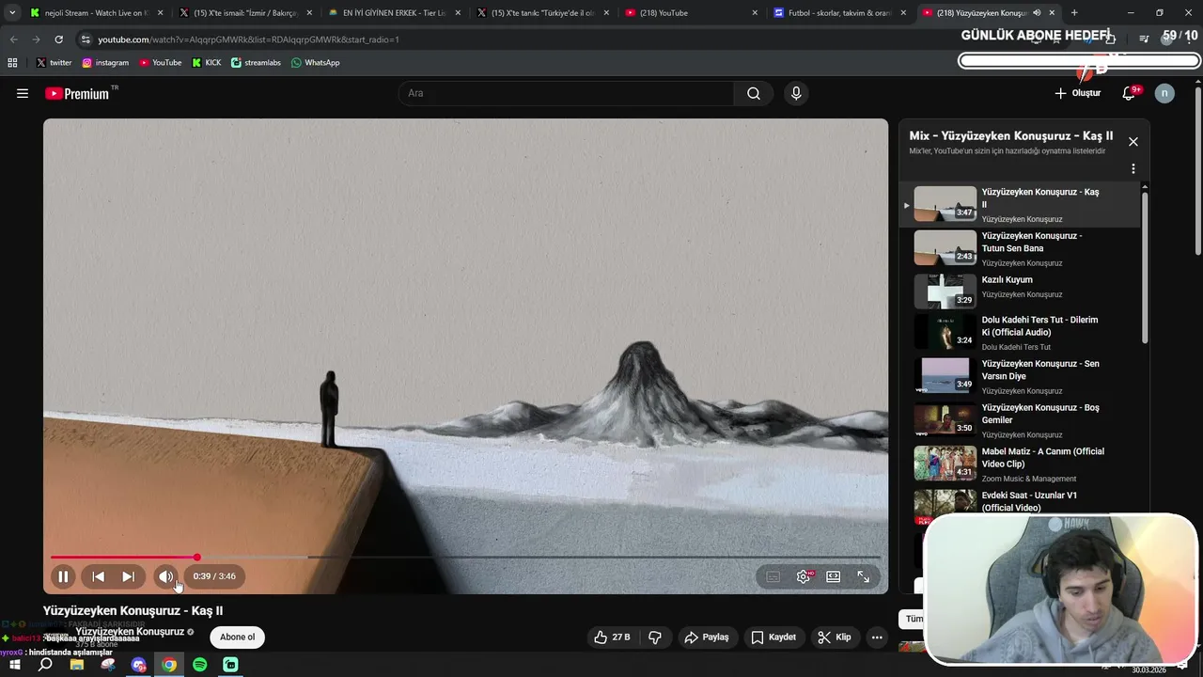Click the red playhead scrubber dot
This screenshot has height=677, width=1203.
click(197, 558)
